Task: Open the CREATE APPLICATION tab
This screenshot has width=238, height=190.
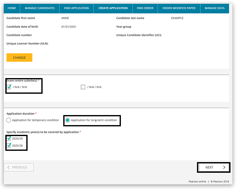Action: coord(113,8)
